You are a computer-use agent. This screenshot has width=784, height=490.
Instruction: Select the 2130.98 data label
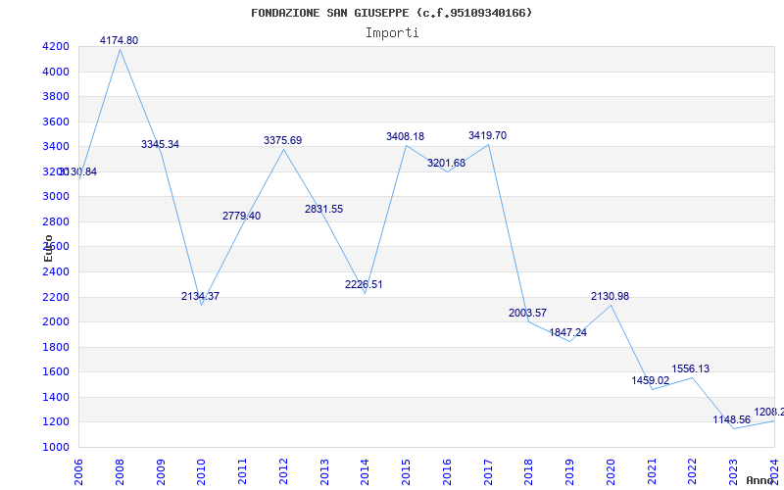tap(610, 297)
